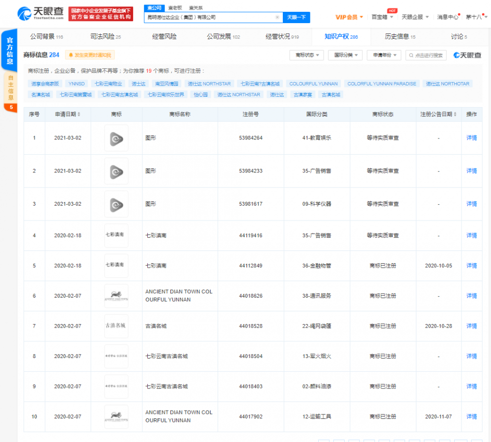Click the 13-军火烟火 classification cell
The image size is (491, 442).
(317, 356)
